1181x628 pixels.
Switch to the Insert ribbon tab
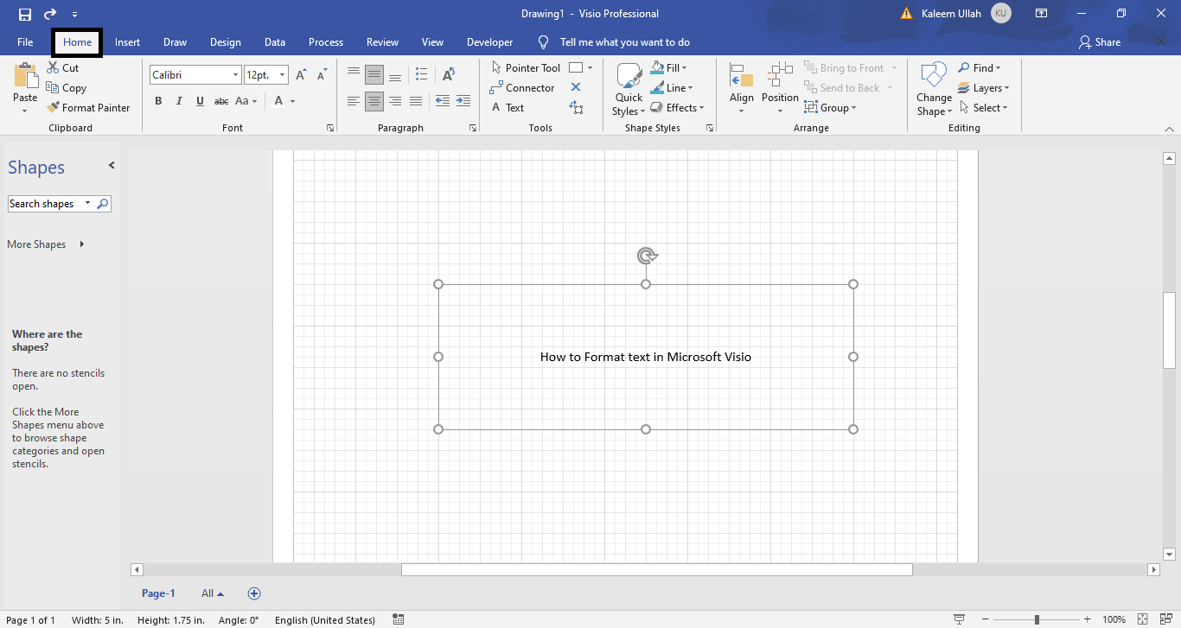pyautogui.click(x=127, y=41)
